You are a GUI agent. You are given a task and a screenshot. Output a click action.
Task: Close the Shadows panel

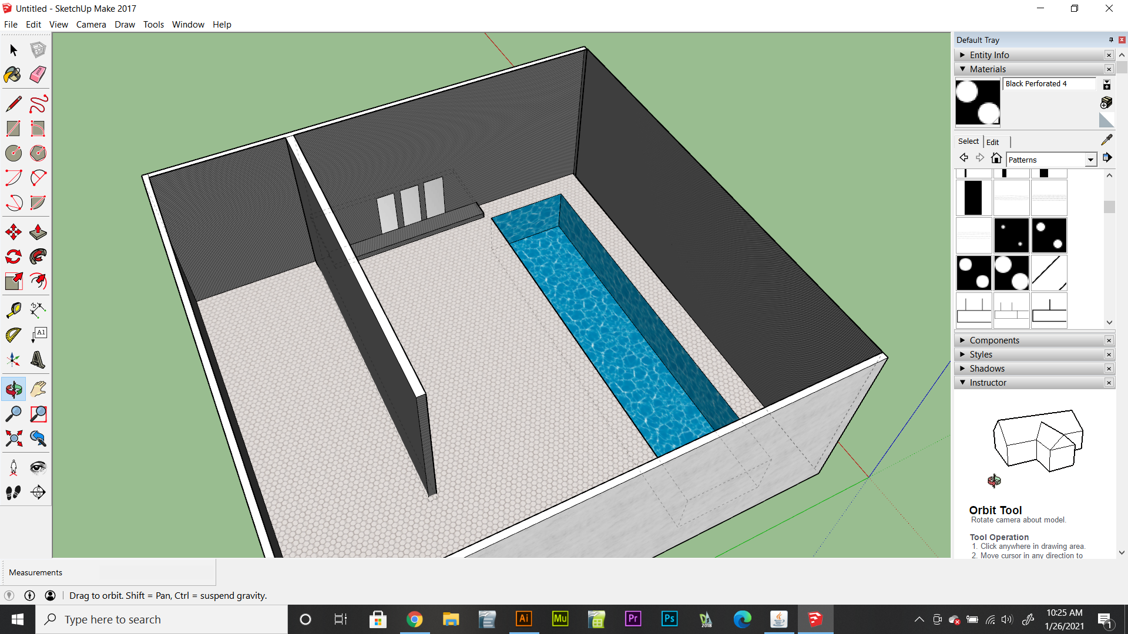click(1109, 369)
